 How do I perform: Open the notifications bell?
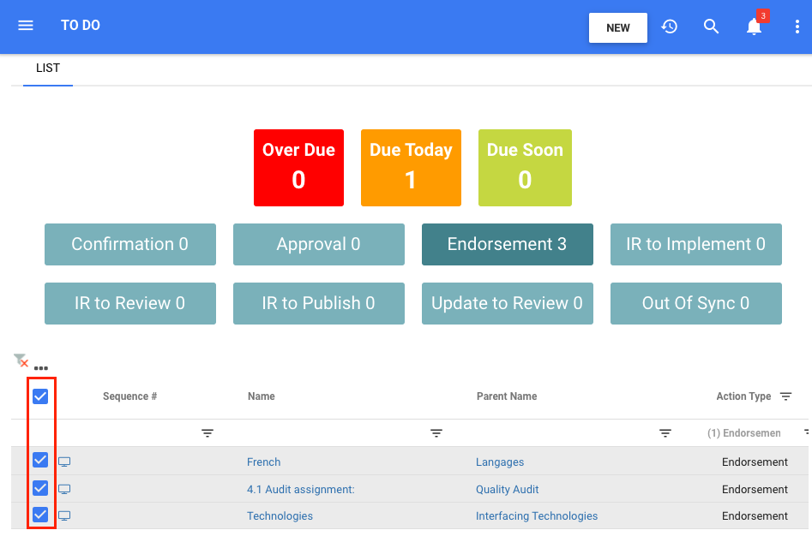point(754,27)
